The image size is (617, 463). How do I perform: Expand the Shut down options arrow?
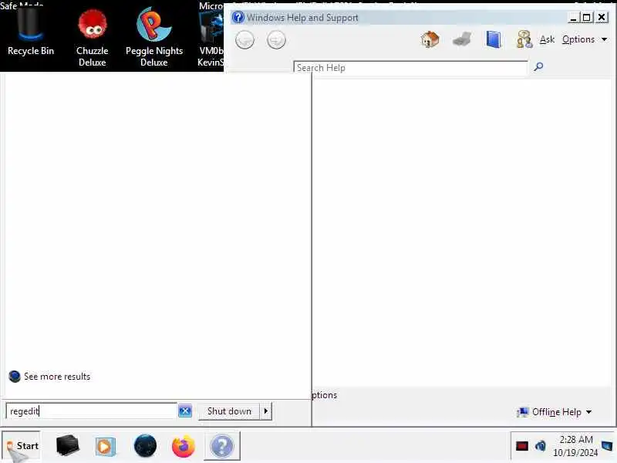(266, 411)
